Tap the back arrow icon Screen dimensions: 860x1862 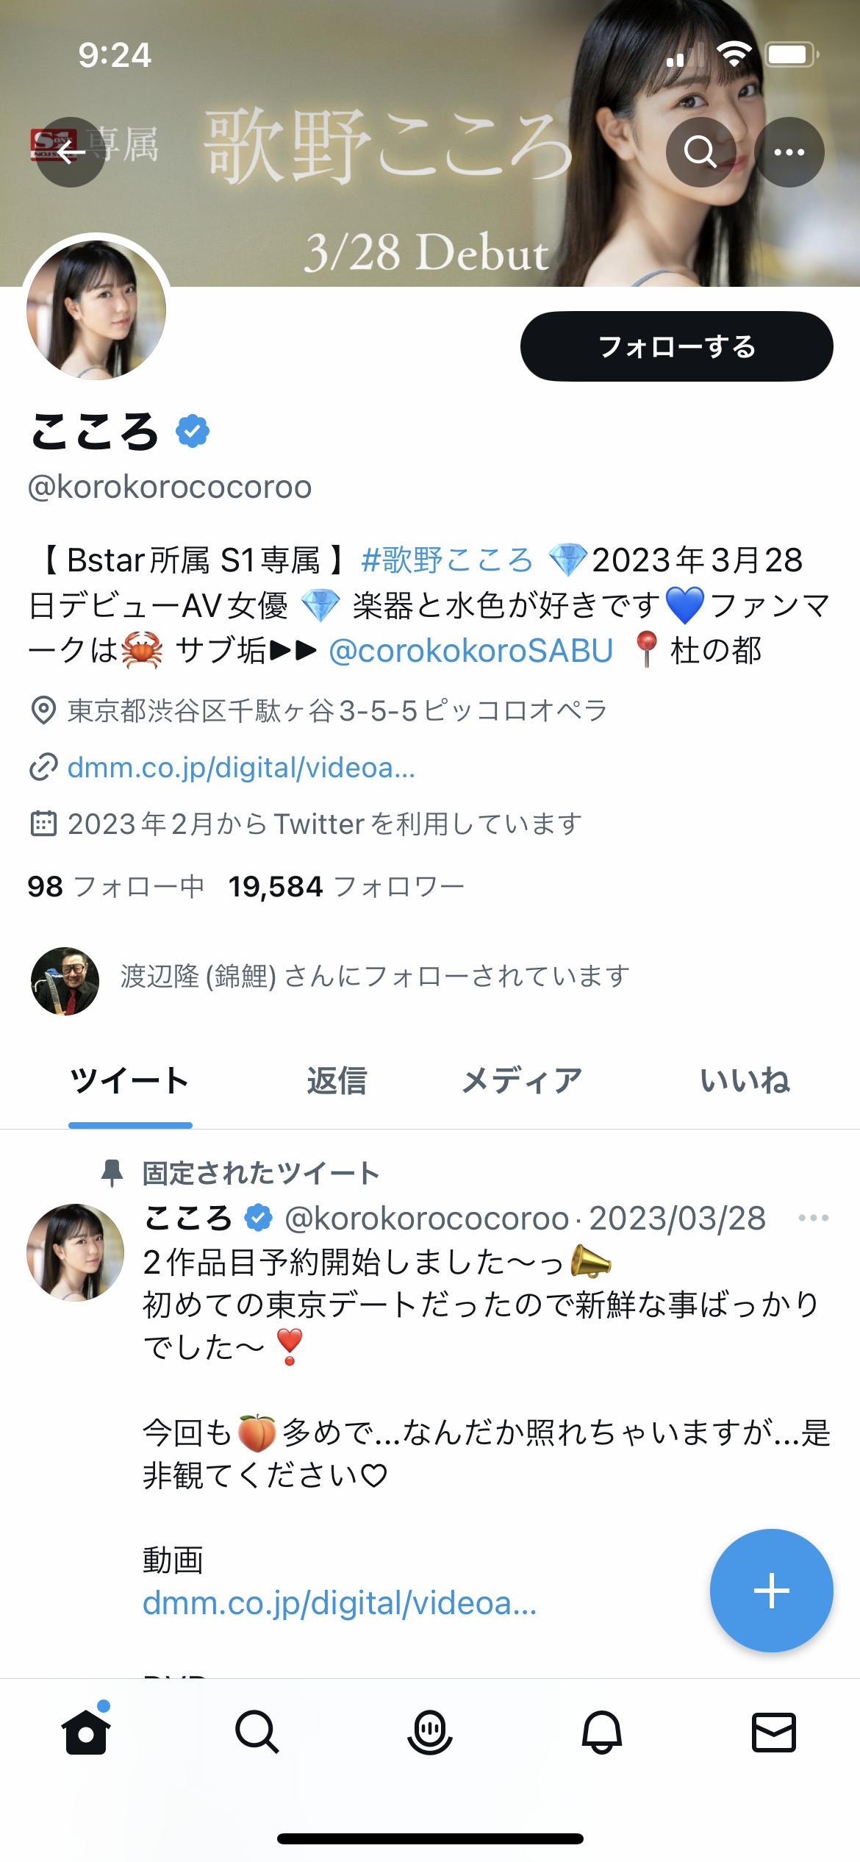point(71,152)
